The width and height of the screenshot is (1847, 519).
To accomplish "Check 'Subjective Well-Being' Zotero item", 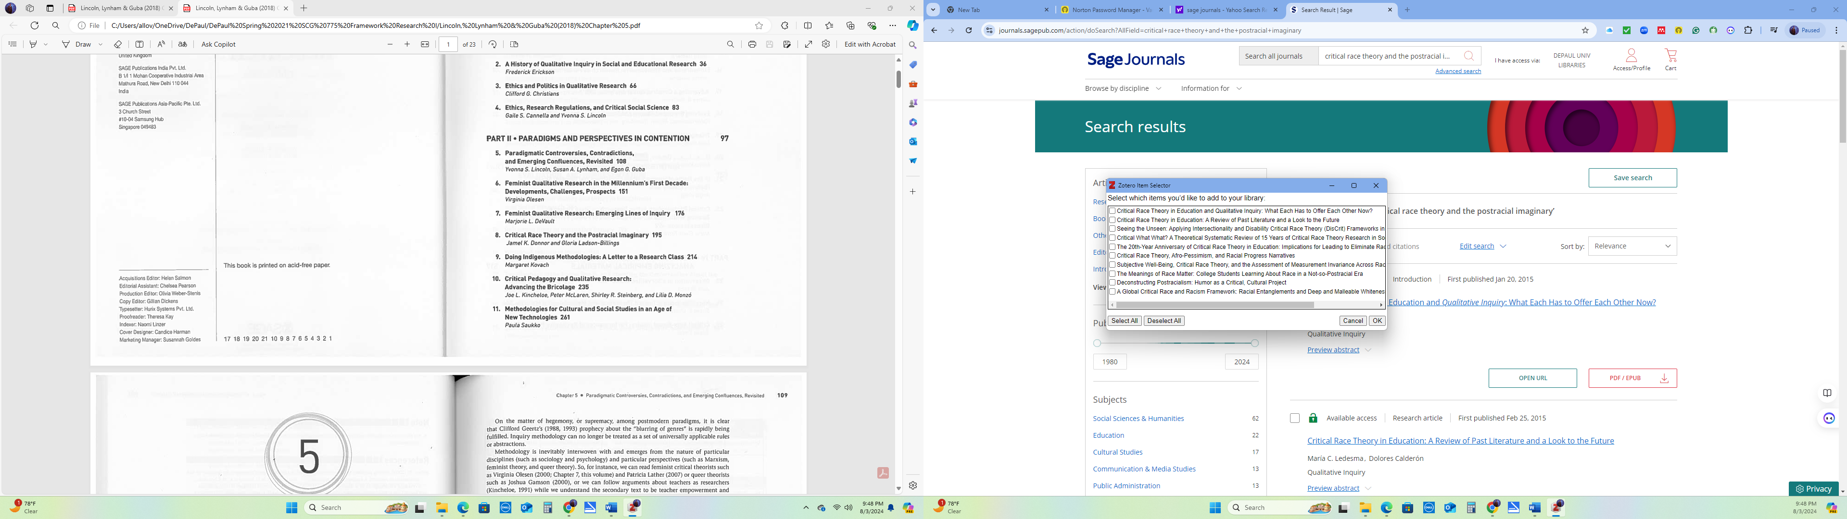I will click(x=1112, y=264).
